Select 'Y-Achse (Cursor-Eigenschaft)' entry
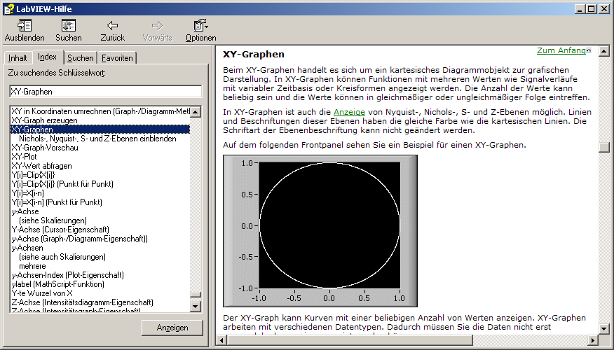The image size is (614, 350). pyautogui.click(x=100, y=230)
